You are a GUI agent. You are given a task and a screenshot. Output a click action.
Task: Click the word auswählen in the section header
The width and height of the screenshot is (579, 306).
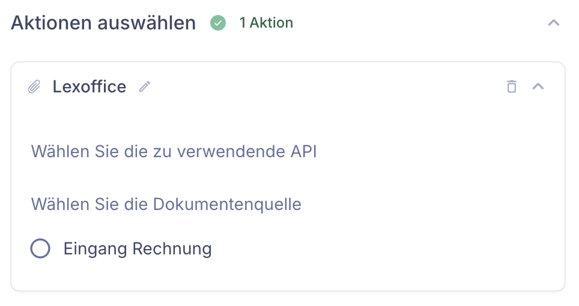coord(147,23)
